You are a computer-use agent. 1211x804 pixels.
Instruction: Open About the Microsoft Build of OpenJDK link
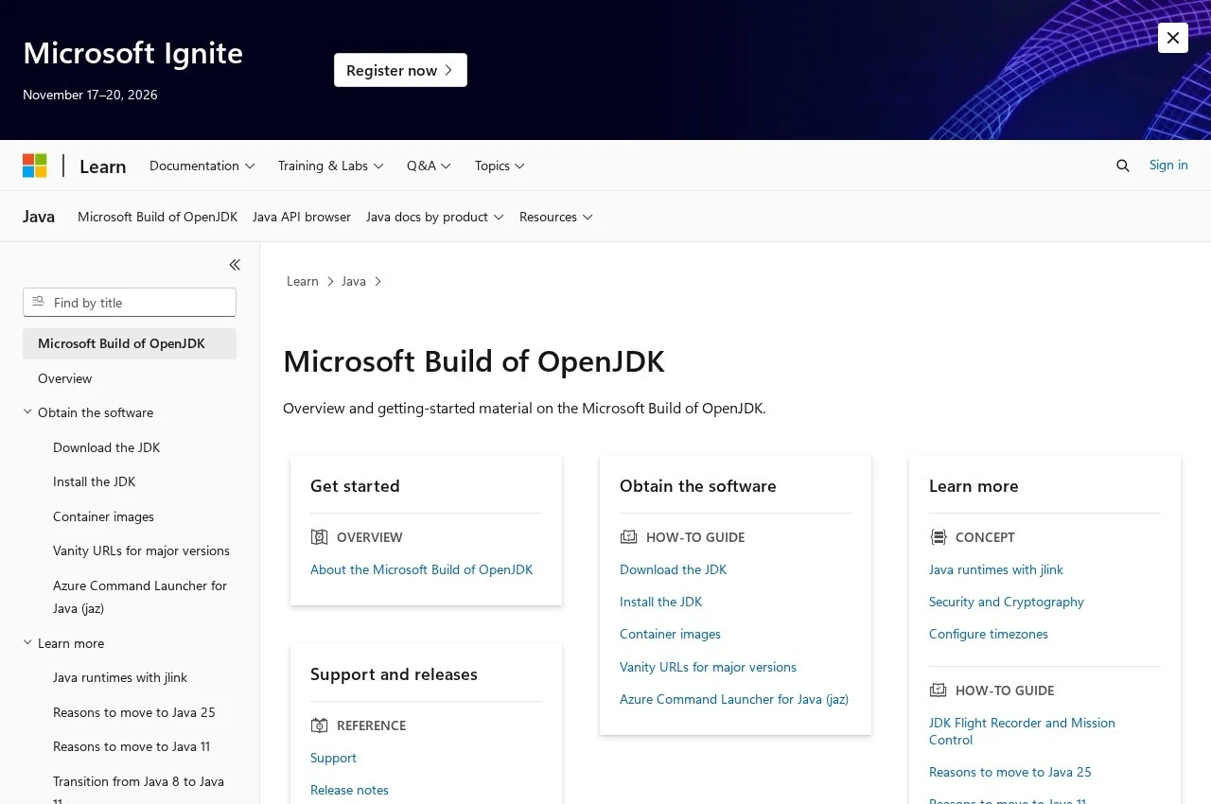click(421, 569)
